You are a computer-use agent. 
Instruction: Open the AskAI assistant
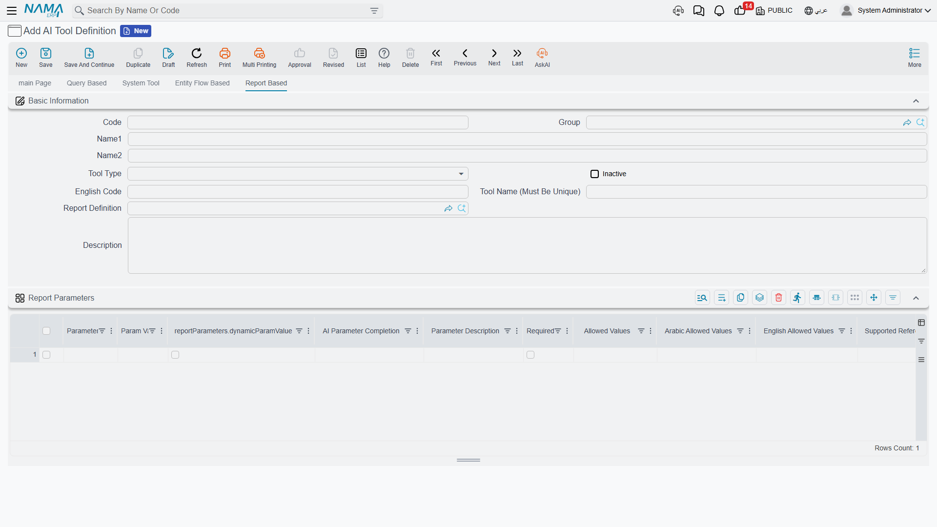[542, 58]
